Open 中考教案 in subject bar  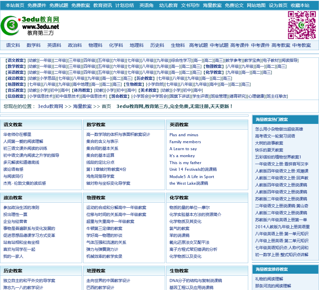pyautogui.click(x=301, y=45)
